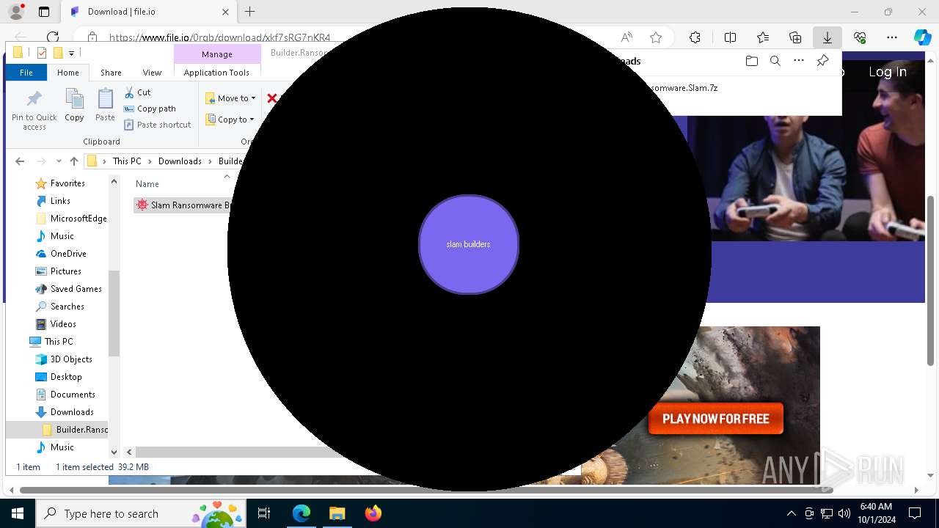
Task: Click Cut in Clipboard group
Action: click(x=137, y=92)
